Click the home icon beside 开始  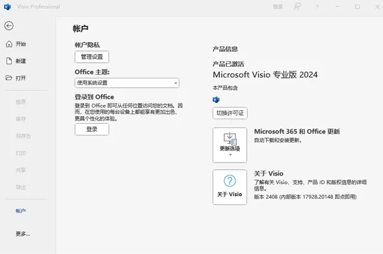9,44
